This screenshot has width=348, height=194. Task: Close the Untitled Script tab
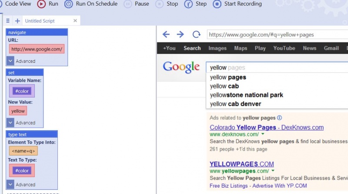75,20
